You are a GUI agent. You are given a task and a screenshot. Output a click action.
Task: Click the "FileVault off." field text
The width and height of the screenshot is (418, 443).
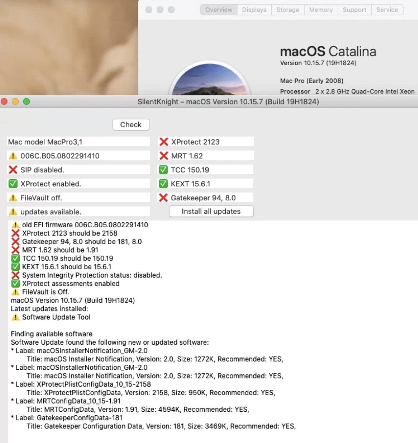[41, 198]
